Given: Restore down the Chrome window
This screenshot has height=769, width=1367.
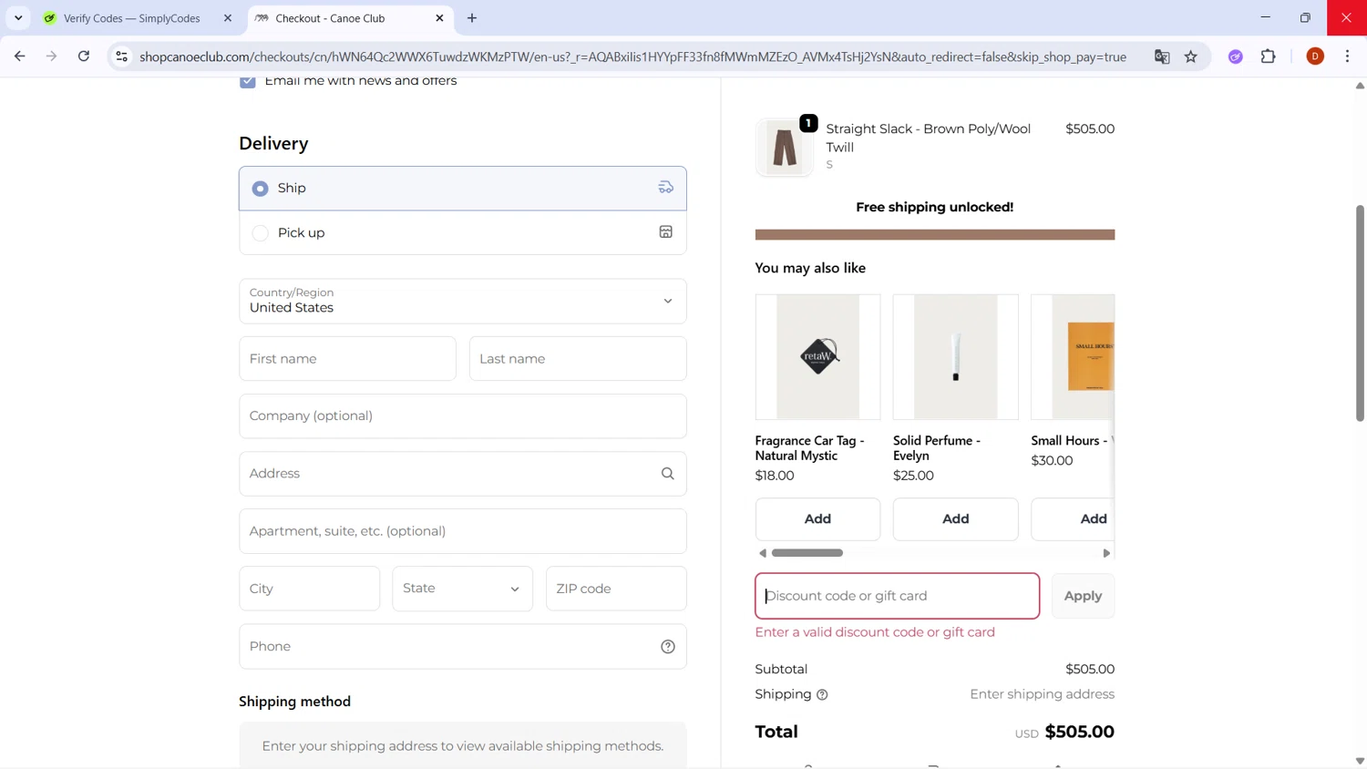Looking at the screenshot, I should click(x=1305, y=17).
